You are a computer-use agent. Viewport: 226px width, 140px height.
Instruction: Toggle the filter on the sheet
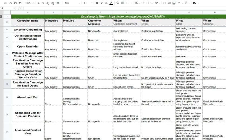pos(179,3)
